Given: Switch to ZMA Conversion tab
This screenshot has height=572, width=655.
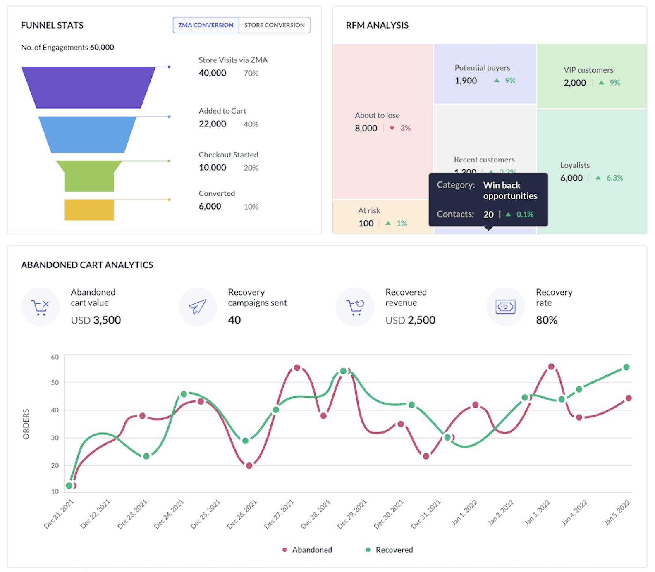Looking at the screenshot, I should click(206, 25).
